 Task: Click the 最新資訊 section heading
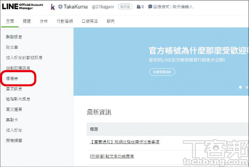[x=99, y=112]
